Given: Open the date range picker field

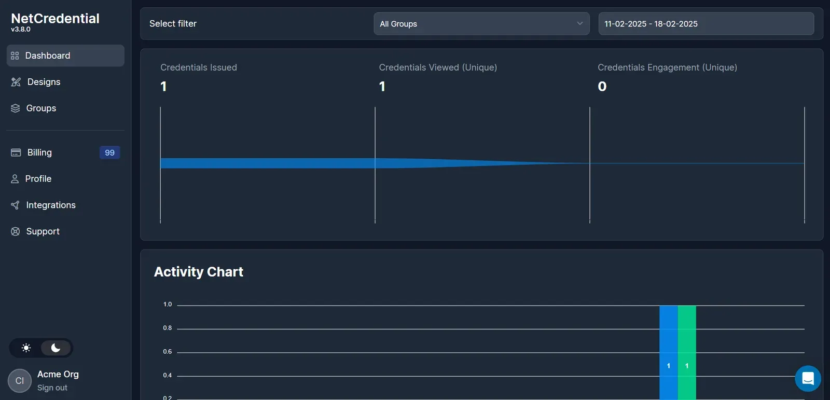Looking at the screenshot, I should (x=706, y=24).
